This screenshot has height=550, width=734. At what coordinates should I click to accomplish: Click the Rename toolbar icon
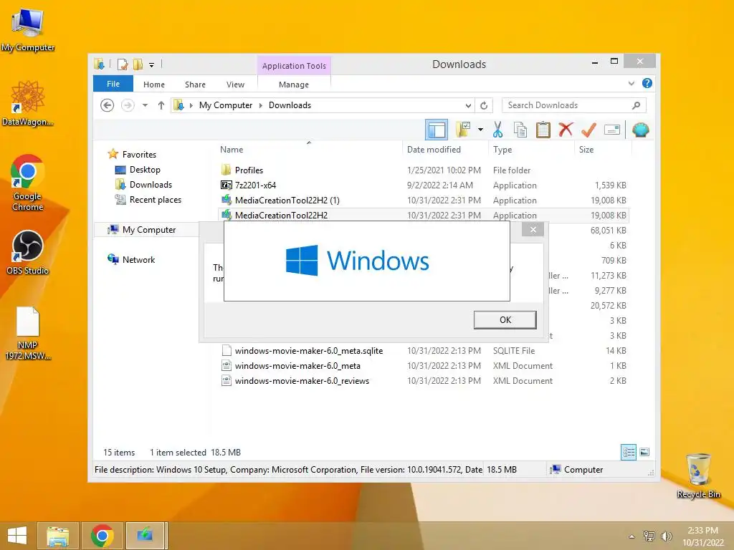pos(612,130)
